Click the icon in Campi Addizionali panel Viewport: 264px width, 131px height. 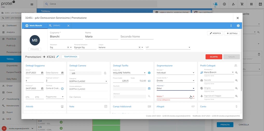(x=149, y=107)
